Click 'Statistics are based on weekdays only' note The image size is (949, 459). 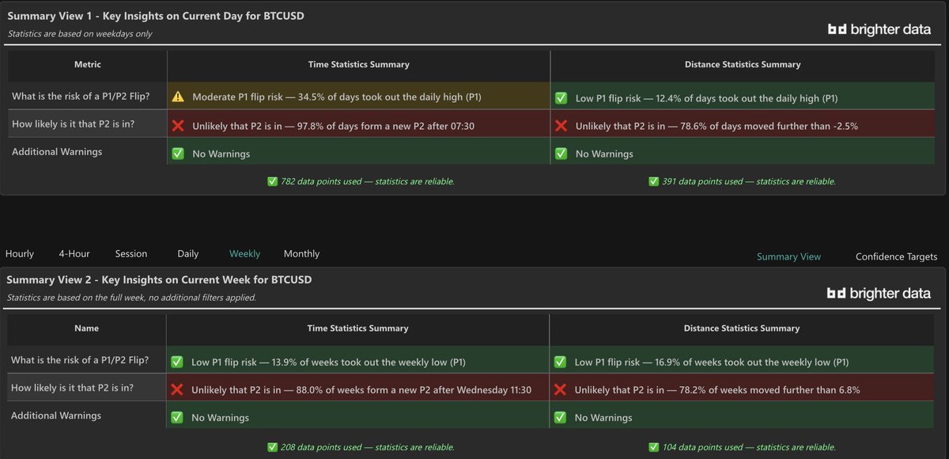point(80,34)
